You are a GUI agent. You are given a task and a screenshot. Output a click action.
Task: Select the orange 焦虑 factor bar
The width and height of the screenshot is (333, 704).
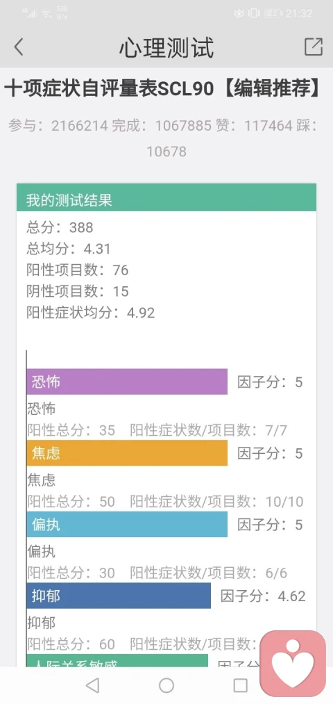tap(127, 453)
